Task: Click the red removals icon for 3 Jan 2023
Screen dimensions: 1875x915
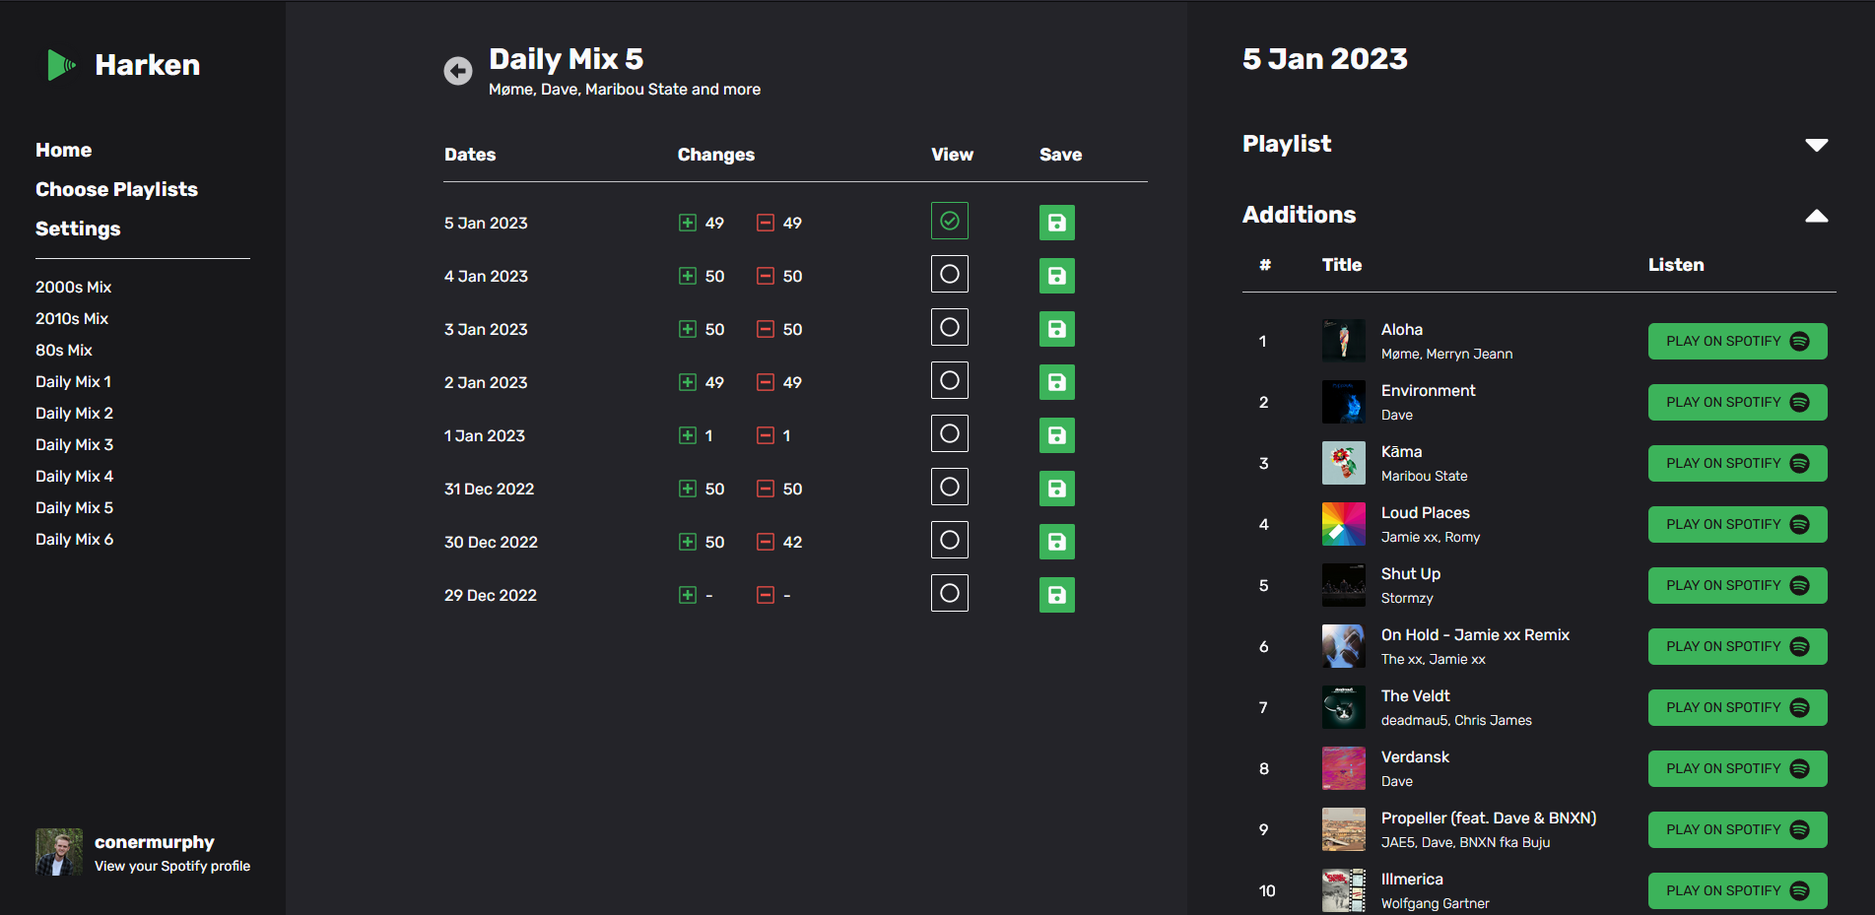Action: [766, 329]
